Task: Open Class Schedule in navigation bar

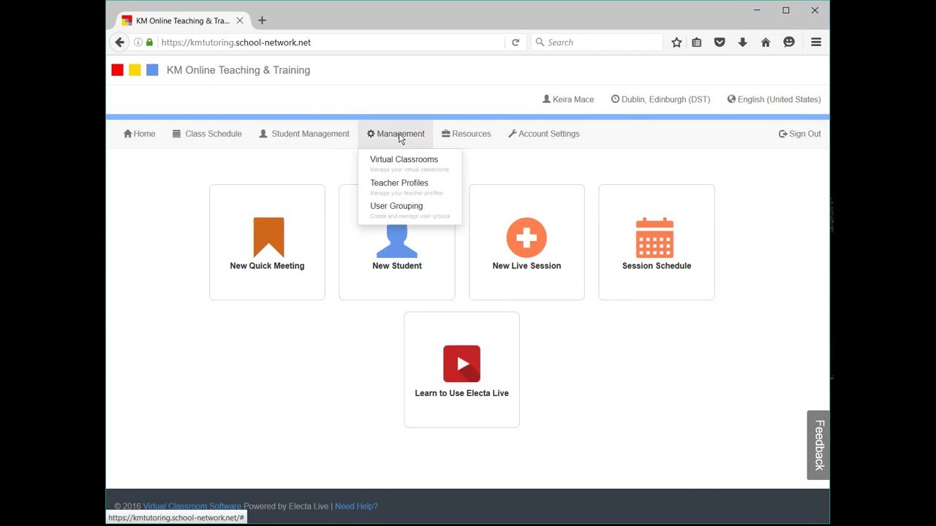Action: tap(207, 134)
